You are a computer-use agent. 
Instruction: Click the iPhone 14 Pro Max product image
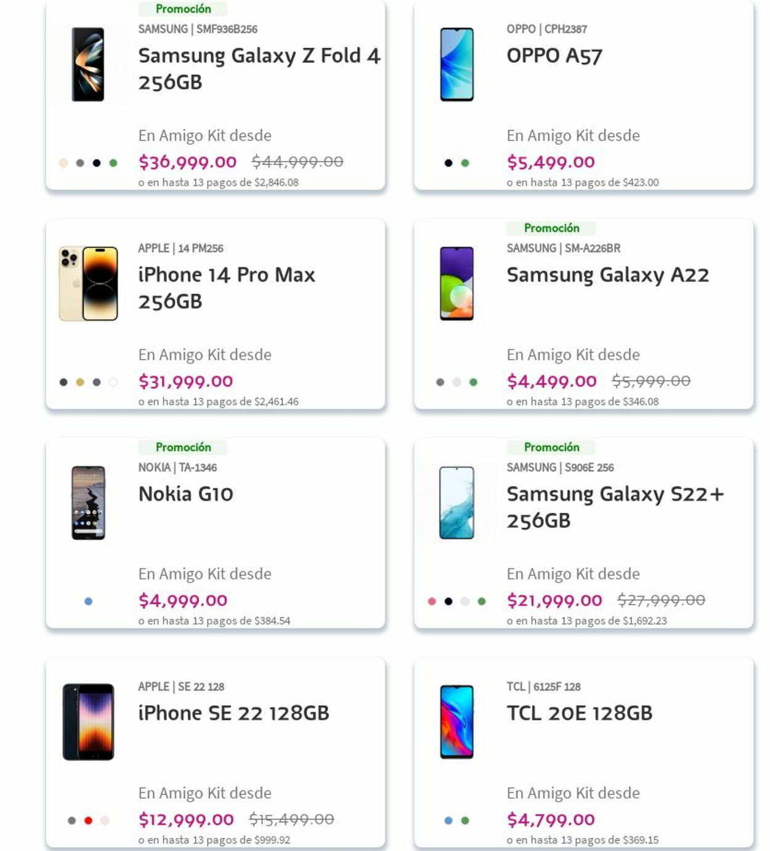click(88, 284)
